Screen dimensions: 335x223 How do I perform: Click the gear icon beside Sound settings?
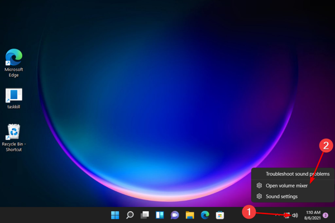coord(259,196)
